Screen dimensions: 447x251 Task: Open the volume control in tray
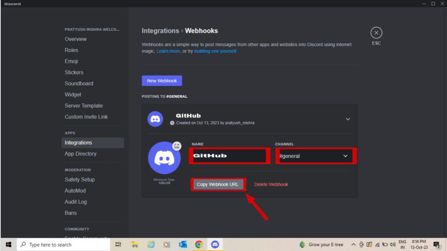(x=393, y=244)
